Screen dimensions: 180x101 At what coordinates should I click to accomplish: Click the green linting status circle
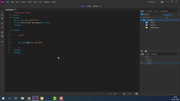pos(111,94)
